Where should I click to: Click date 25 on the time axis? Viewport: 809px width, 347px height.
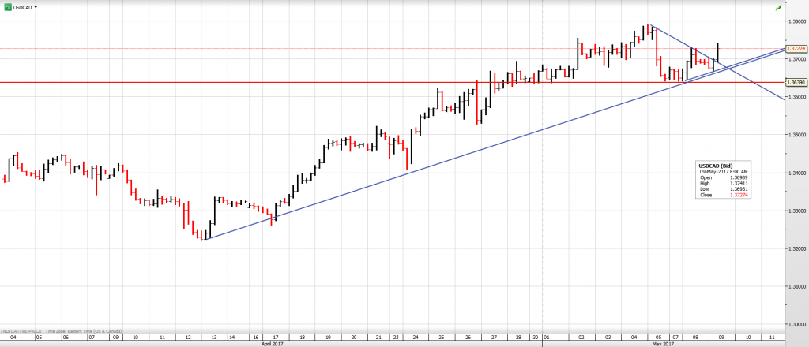click(440, 337)
